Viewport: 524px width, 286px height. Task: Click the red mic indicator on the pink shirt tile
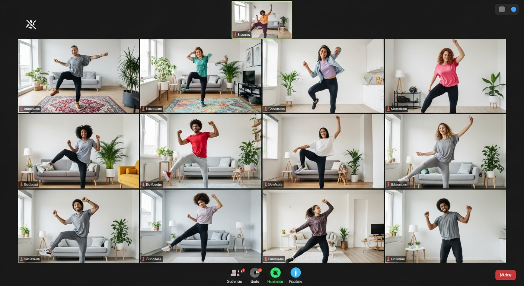388,109
